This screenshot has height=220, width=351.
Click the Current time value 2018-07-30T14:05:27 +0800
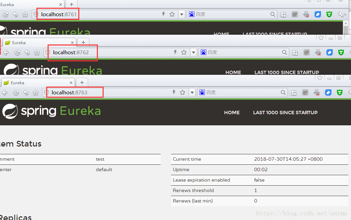(288, 159)
